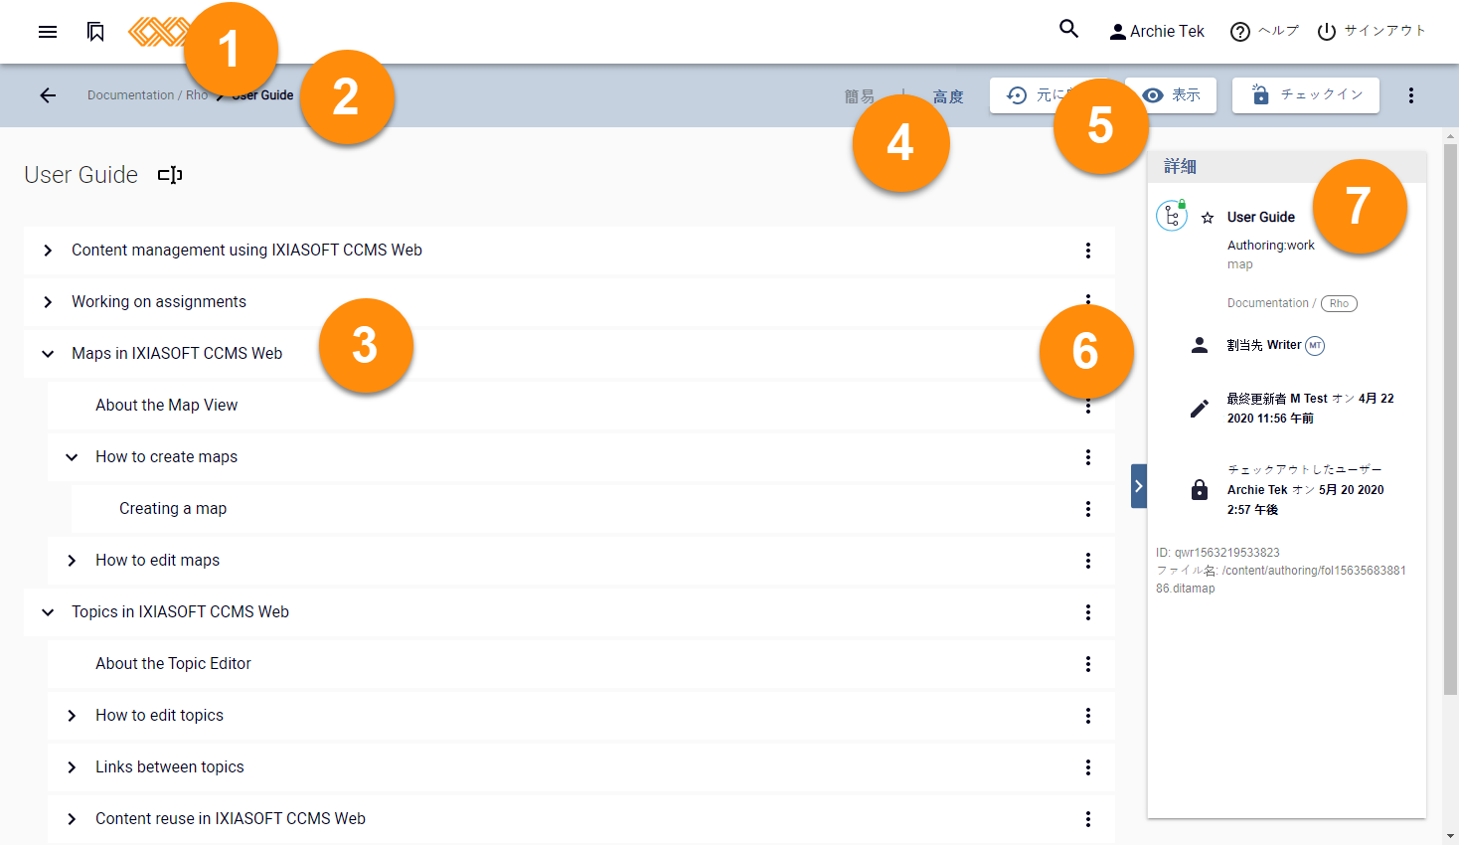Expand Content management using IXIASOFT CCMS Web
The image size is (1459, 845).
click(48, 251)
